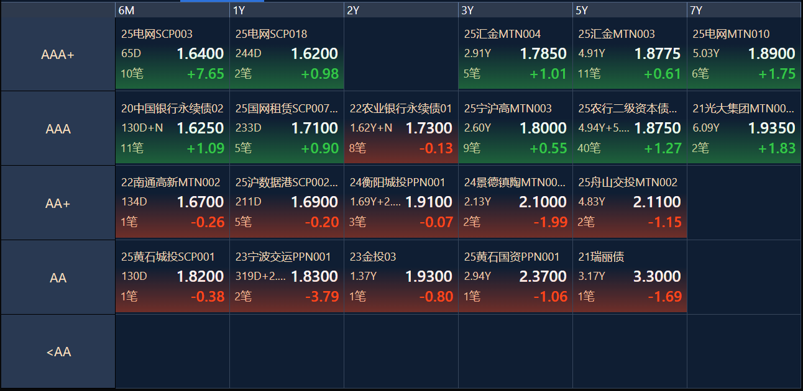Open bond 25电网MTN010
Screen dimensions: 803x391
tap(731, 34)
